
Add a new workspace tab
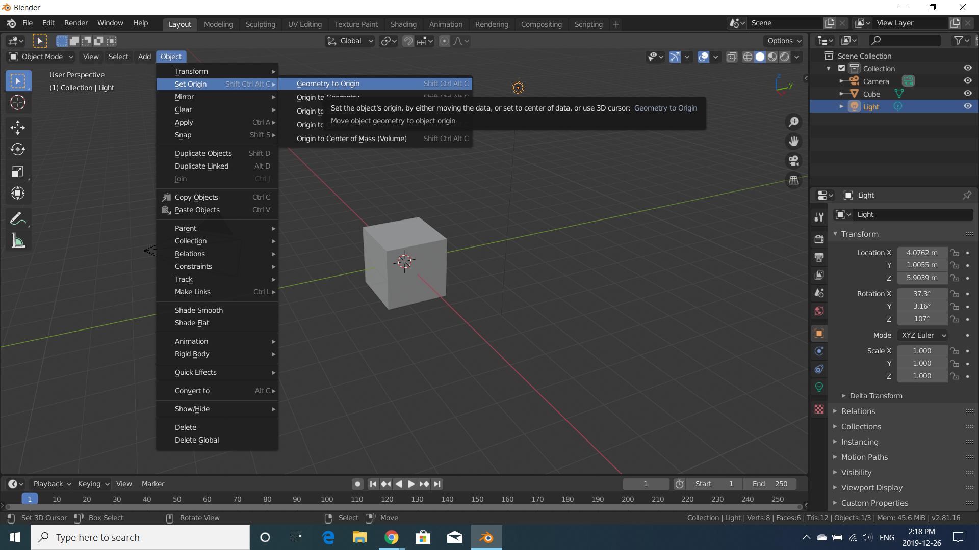click(x=616, y=24)
